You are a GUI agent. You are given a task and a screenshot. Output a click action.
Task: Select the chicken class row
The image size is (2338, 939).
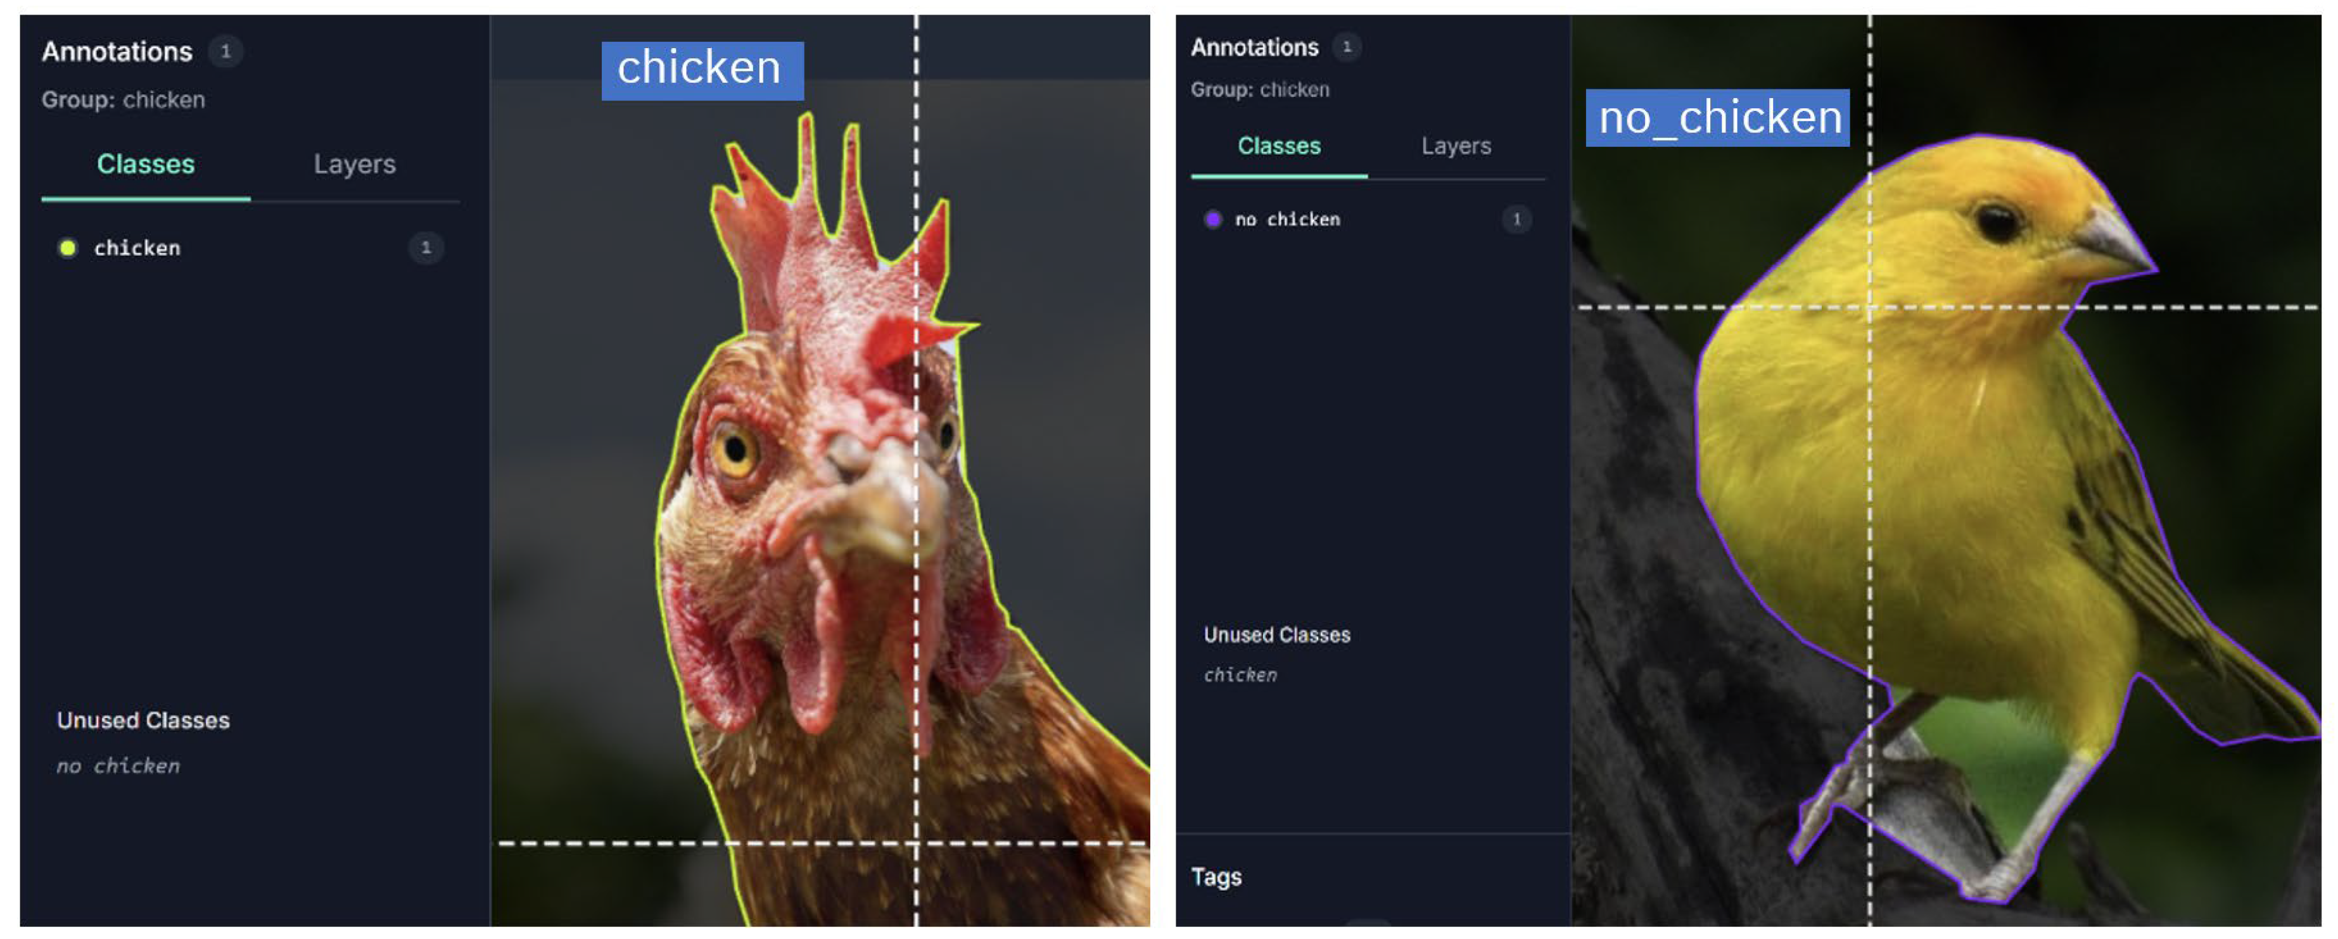(x=137, y=249)
